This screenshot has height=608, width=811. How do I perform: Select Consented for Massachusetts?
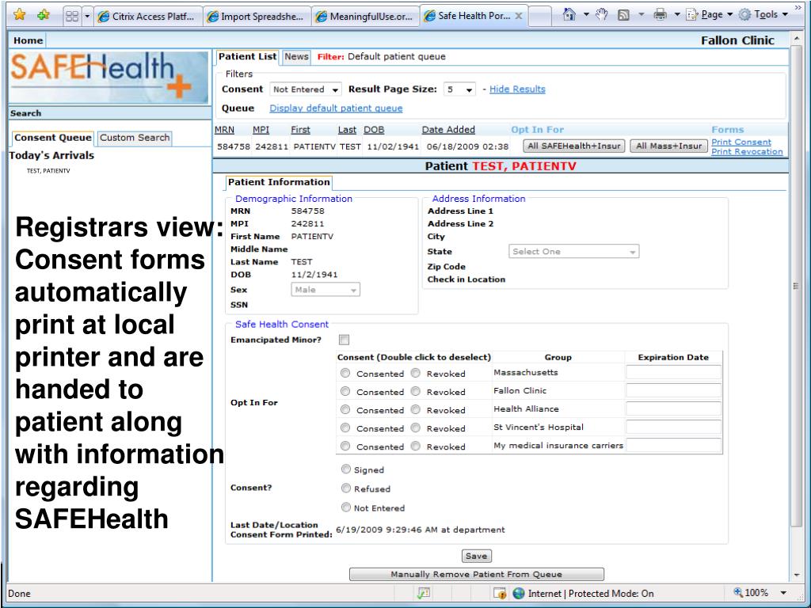pos(345,373)
